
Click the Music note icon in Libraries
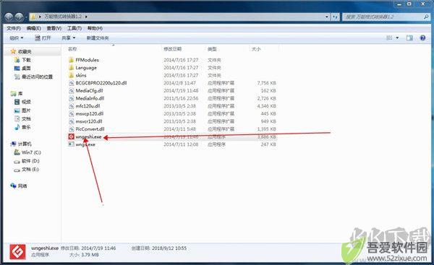[x=17, y=127]
